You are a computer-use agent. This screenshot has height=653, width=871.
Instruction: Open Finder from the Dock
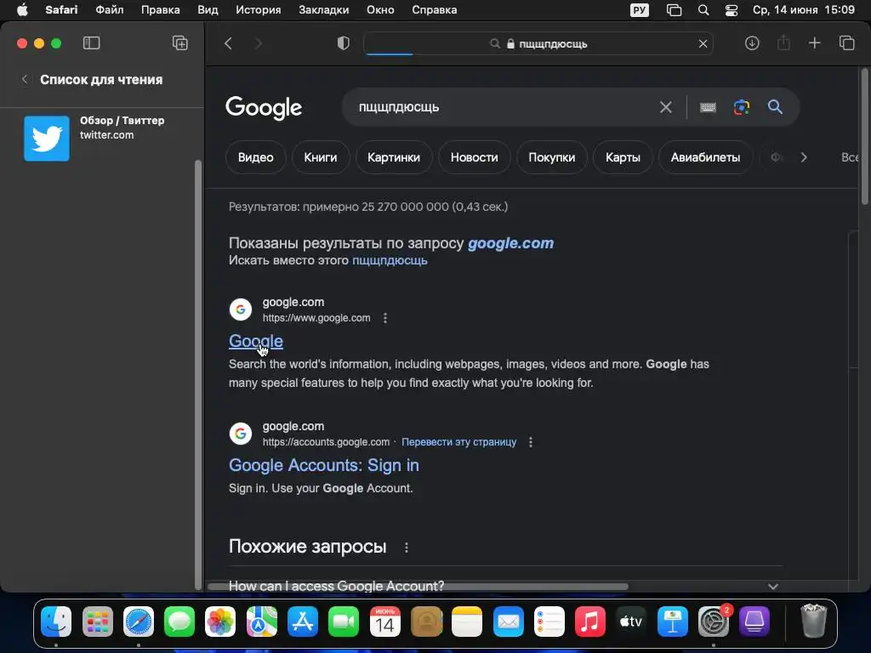(x=56, y=622)
